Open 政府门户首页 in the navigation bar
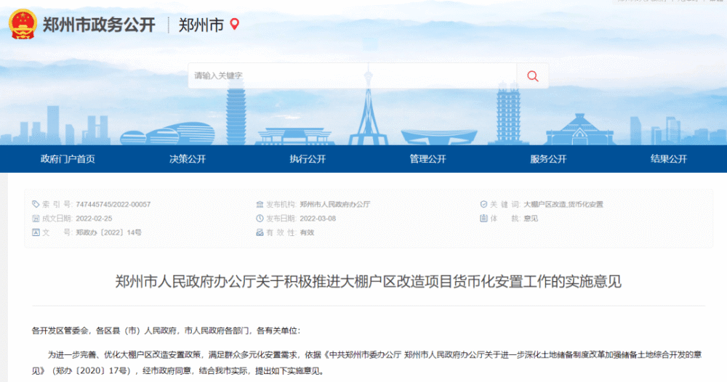The image size is (727, 382). click(x=68, y=159)
